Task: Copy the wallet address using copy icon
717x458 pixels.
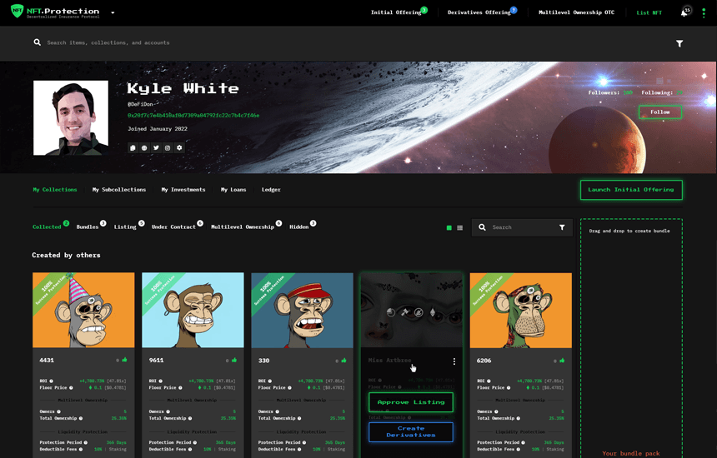Action: 133,148
